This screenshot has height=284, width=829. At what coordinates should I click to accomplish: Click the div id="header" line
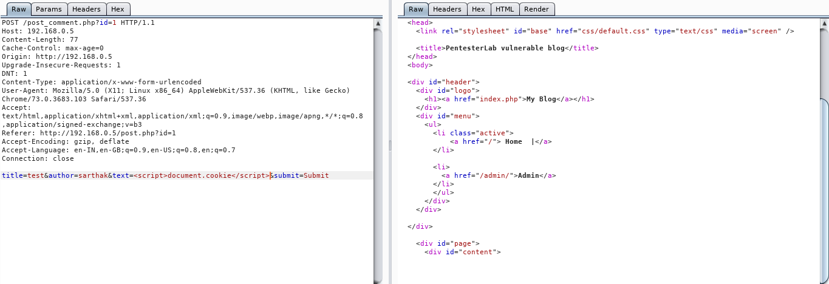(443, 82)
